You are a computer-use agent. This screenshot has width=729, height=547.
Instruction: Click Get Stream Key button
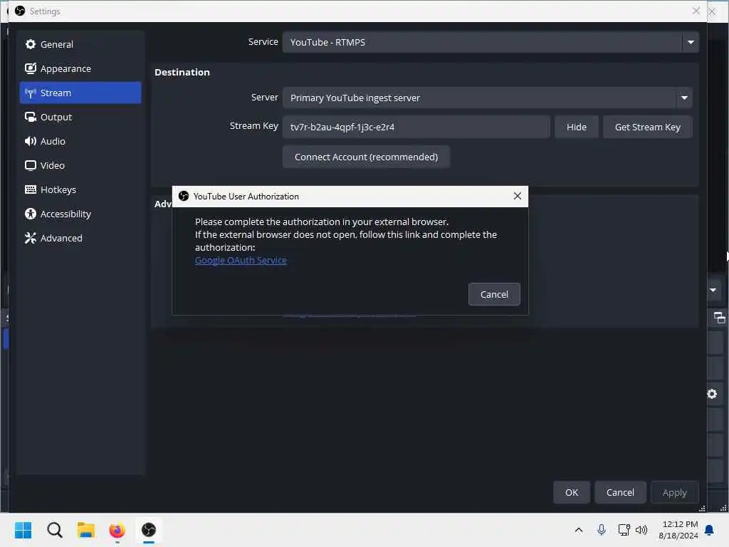[x=647, y=127]
